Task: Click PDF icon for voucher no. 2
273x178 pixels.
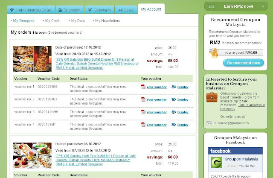Action: point(143,99)
